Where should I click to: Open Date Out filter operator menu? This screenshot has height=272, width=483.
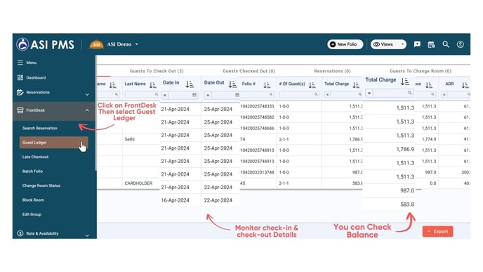208,96
